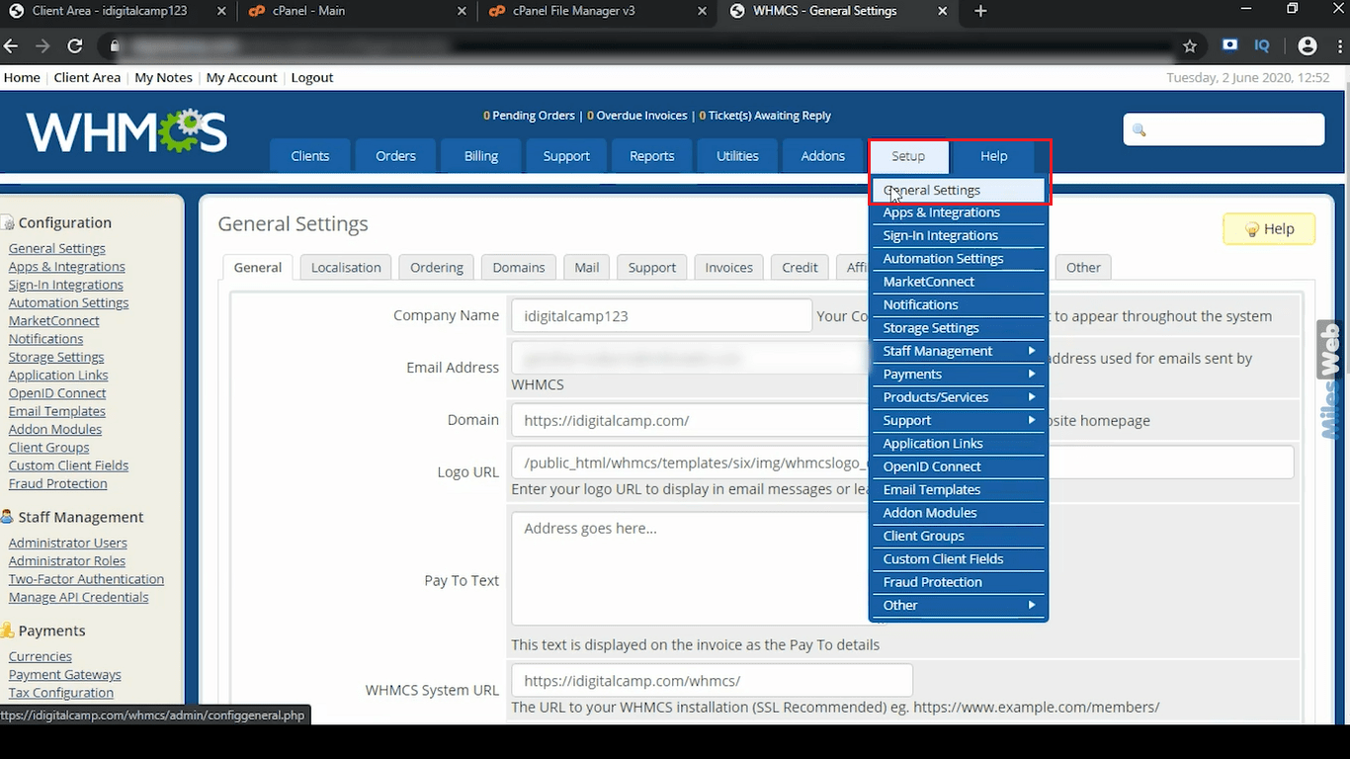
Task: Open Two-Factor Authentication sidebar link
Action: (x=86, y=579)
